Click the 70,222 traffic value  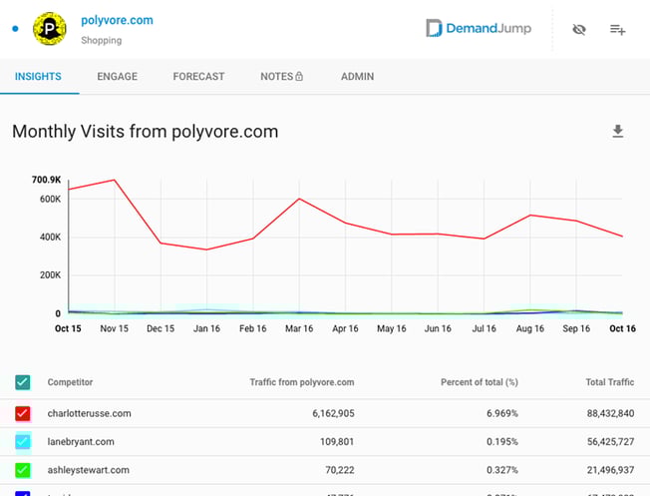click(x=340, y=470)
